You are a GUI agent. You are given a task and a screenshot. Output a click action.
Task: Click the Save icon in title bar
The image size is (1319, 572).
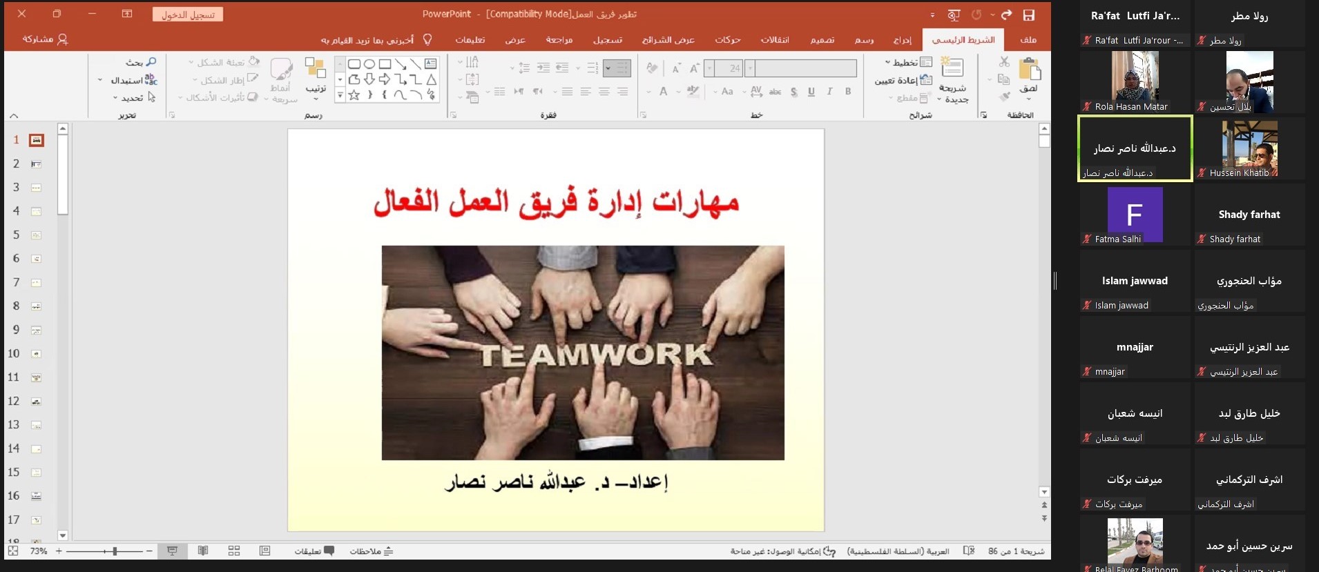point(1028,14)
